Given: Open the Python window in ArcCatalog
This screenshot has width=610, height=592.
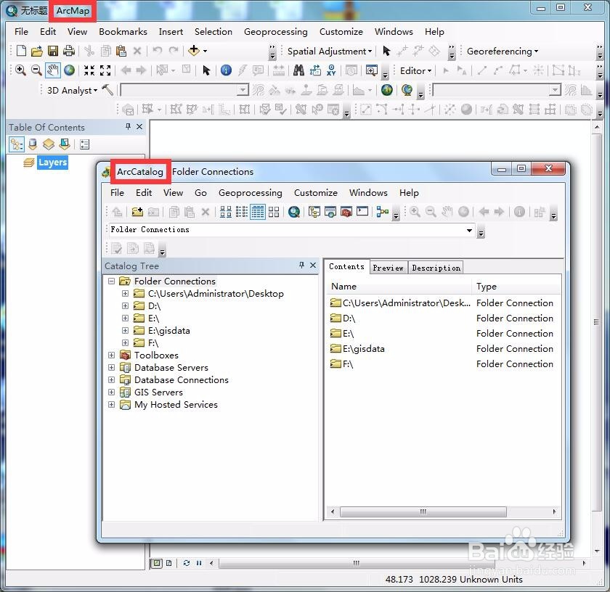Looking at the screenshot, I should (x=362, y=212).
